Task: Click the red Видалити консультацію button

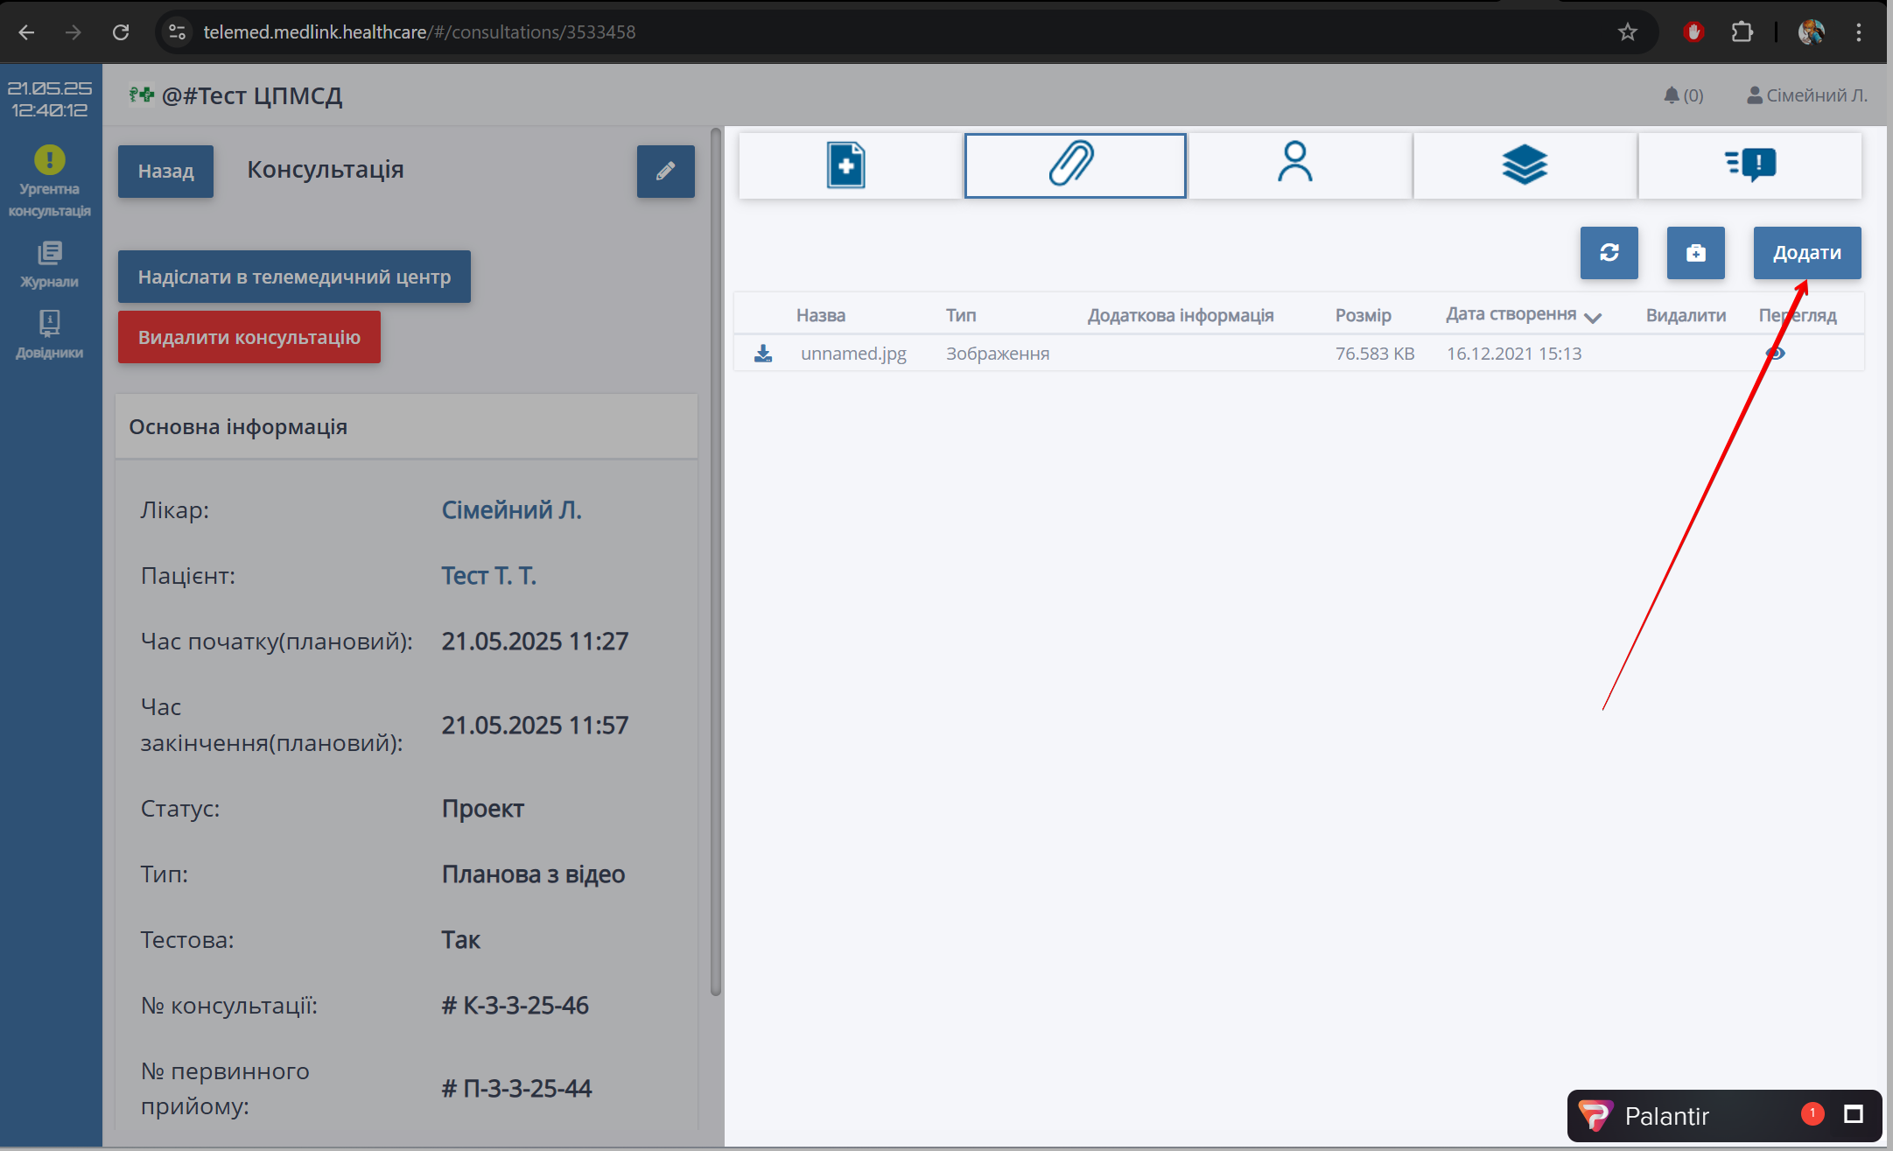Action: (249, 337)
